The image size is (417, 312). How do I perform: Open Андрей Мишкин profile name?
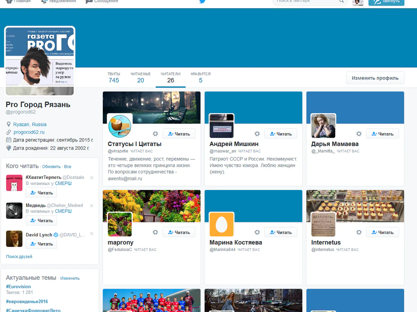click(234, 144)
